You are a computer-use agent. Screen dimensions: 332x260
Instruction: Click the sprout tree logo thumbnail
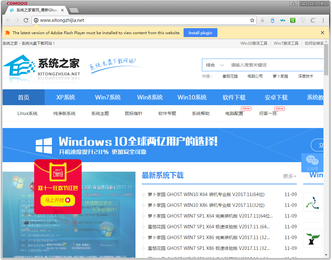pos(313,238)
